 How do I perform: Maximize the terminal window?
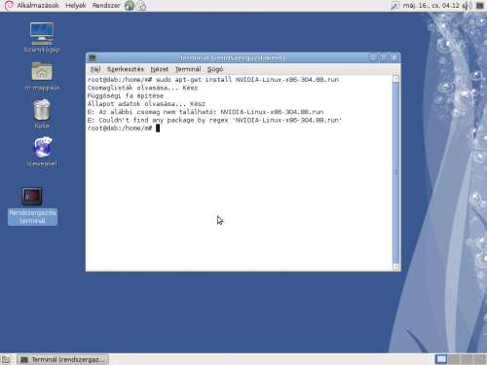tap(384, 57)
